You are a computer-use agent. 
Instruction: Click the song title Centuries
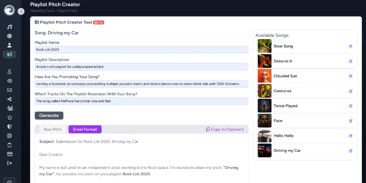point(282,91)
